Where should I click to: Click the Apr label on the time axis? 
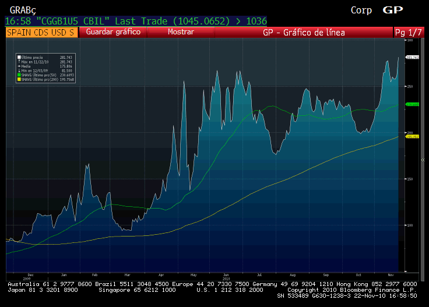coord(161,275)
